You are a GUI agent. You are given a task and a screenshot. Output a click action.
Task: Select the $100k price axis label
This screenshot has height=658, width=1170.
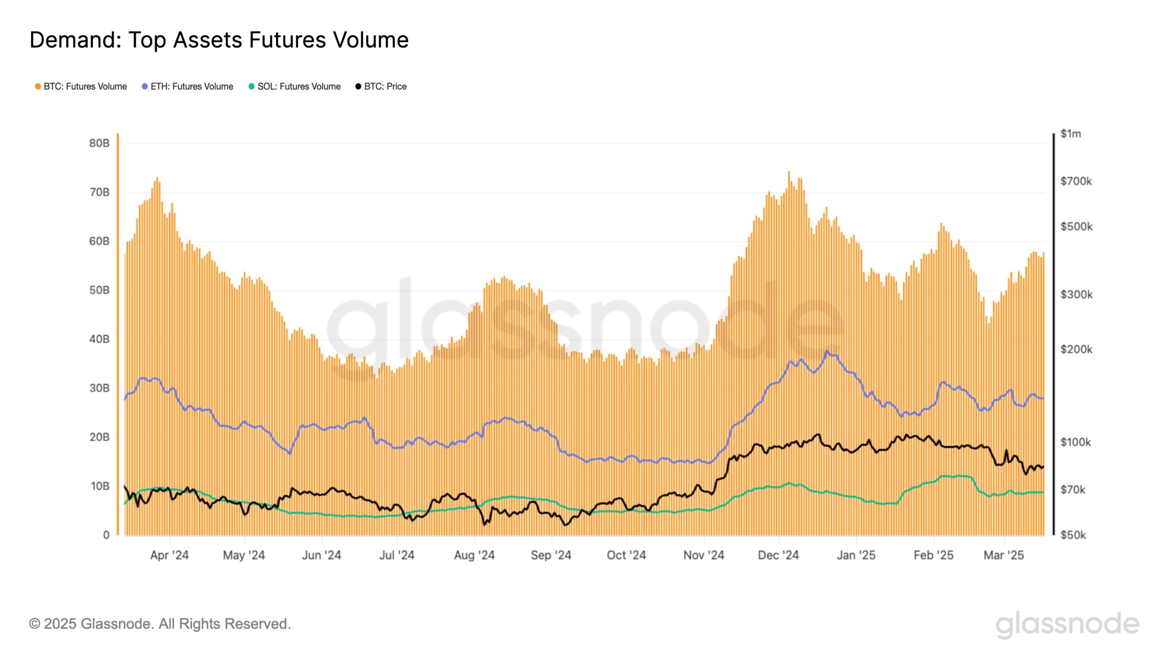pos(1075,442)
